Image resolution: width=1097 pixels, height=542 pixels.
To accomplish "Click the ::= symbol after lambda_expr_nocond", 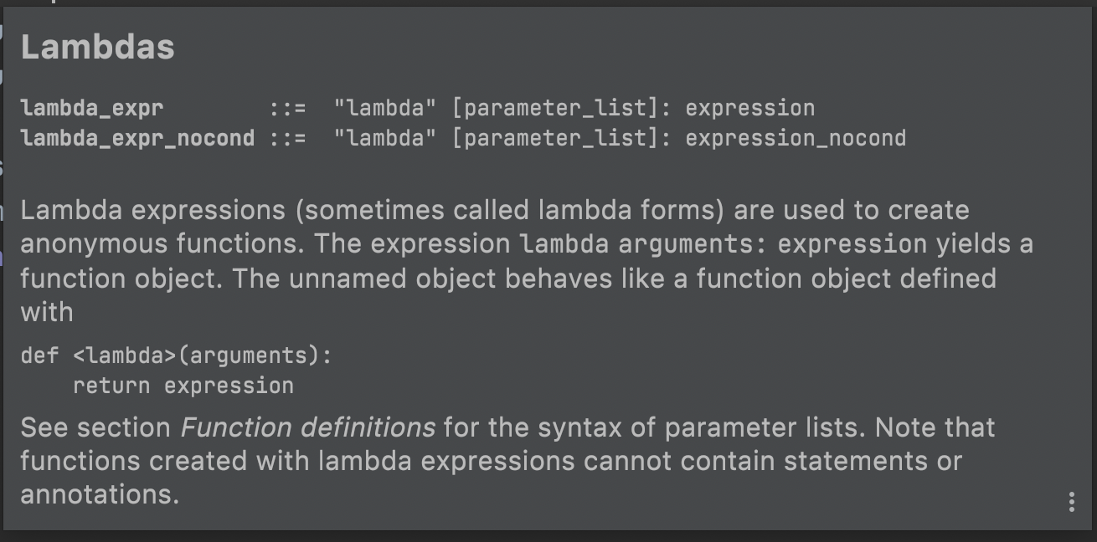I will pos(287,138).
